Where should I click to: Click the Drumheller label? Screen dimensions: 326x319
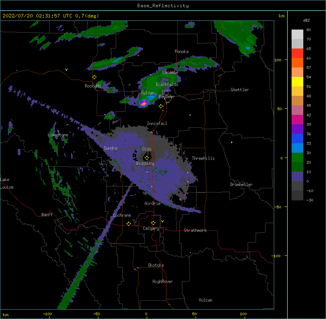point(241,185)
